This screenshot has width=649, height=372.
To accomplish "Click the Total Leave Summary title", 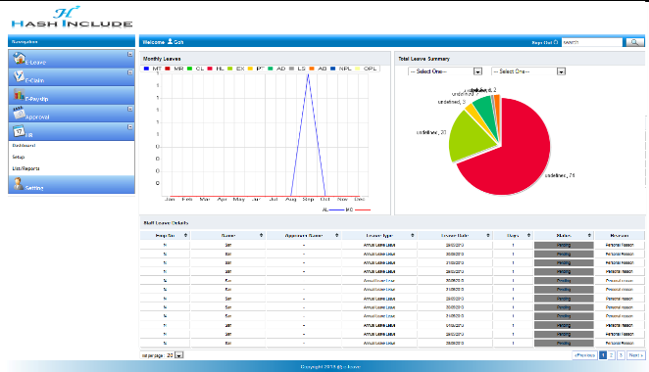I will [424, 59].
